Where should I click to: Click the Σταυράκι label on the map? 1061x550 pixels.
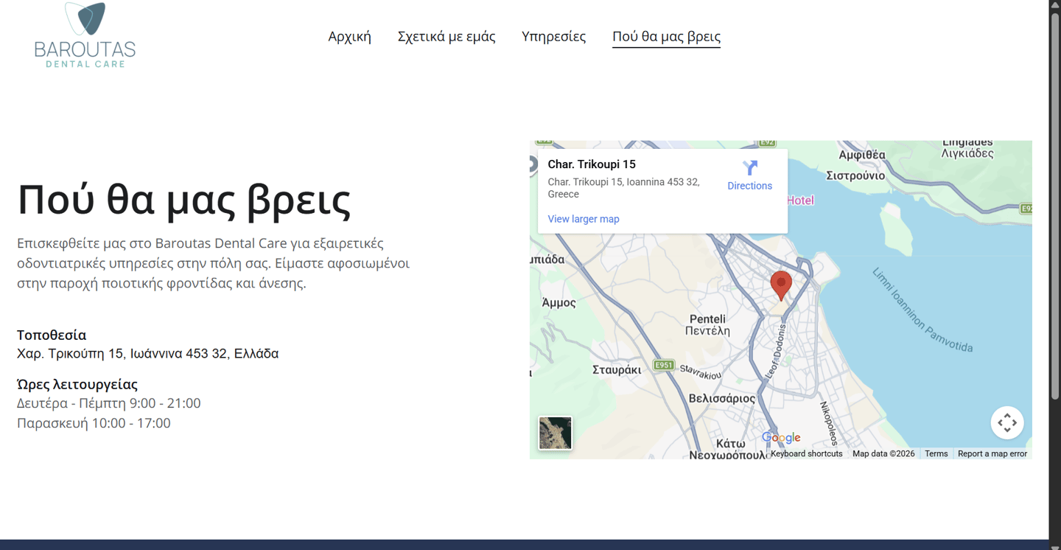[617, 370]
